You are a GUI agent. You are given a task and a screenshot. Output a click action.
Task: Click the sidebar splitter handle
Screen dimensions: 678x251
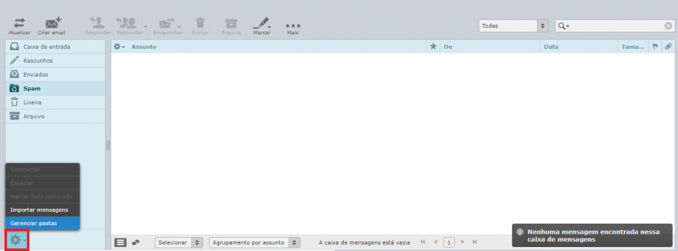[108, 145]
